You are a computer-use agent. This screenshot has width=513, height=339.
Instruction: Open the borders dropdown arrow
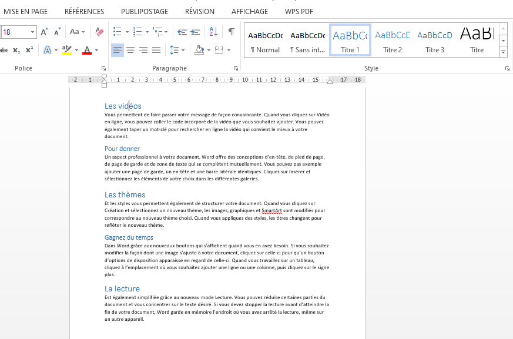point(229,50)
